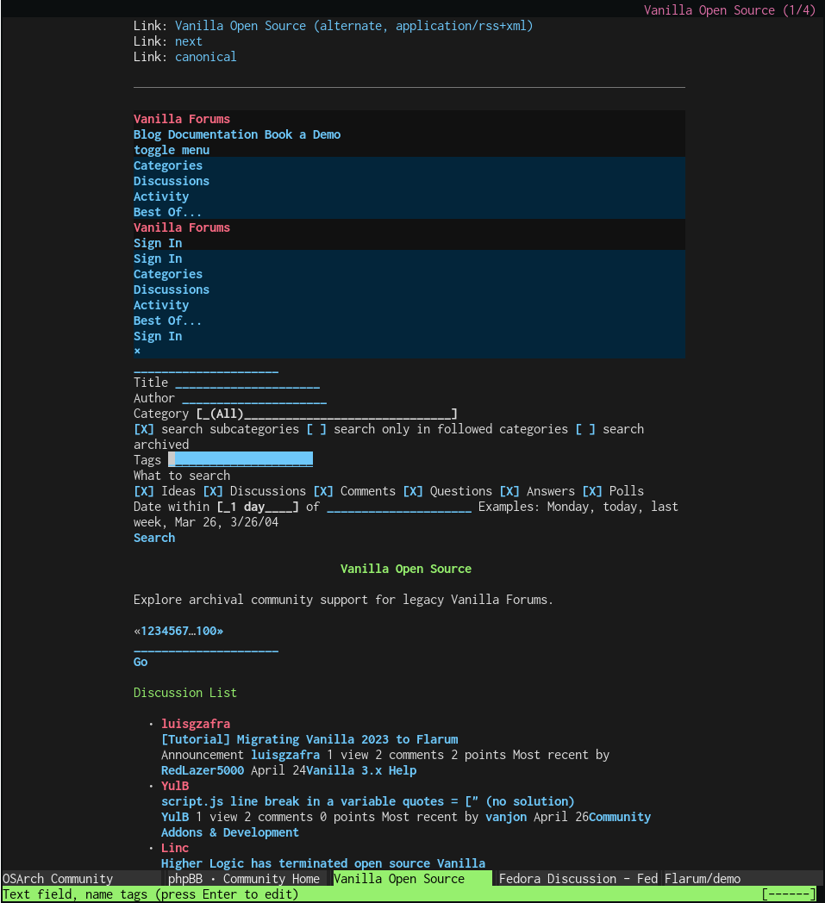Open 'Higher Logic has terminated open source Vanilla'
Viewport: 825px width, 903px height.
click(x=323, y=864)
